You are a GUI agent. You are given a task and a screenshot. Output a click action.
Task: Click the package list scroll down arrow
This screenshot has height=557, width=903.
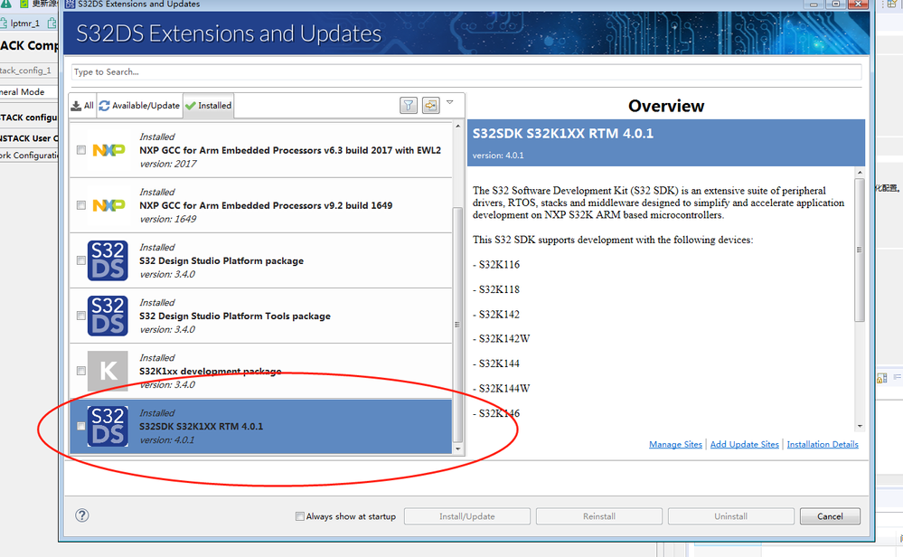(x=458, y=448)
